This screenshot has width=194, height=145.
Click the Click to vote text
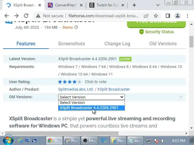95,82
